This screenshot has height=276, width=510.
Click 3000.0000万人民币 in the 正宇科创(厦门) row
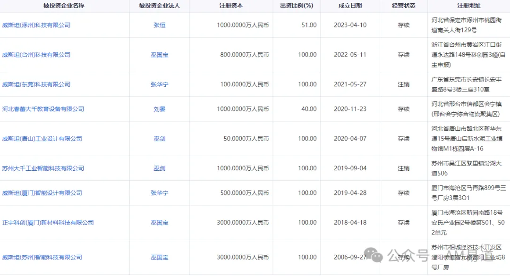pos(243,222)
